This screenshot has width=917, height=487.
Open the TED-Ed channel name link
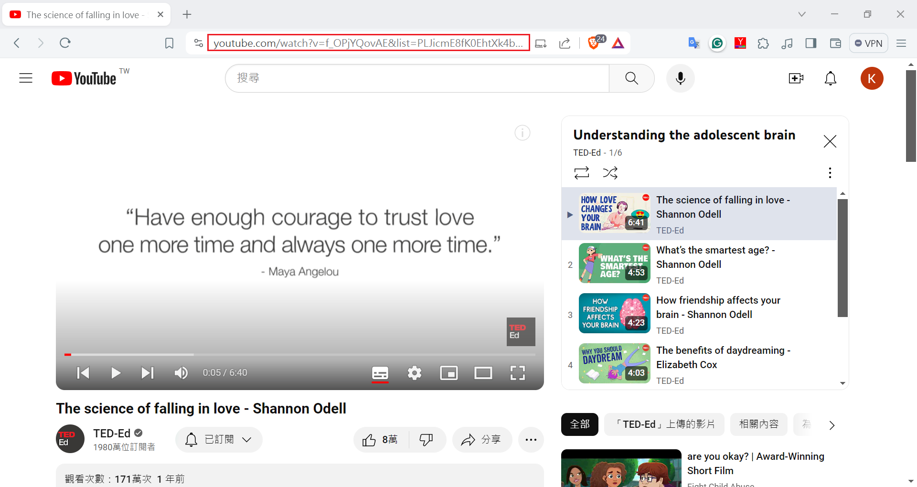tap(112, 433)
